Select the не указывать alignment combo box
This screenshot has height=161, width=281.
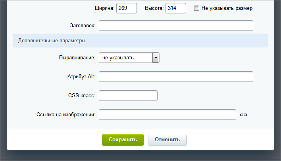click(x=129, y=57)
